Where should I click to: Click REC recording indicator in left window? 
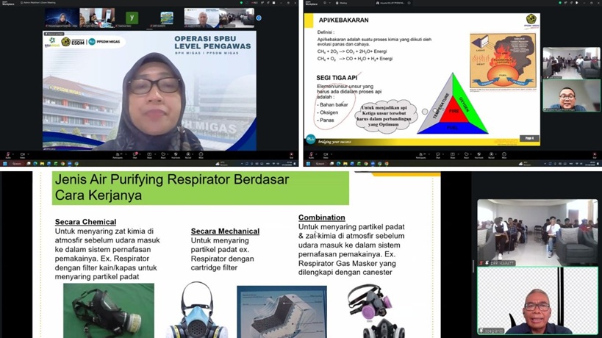(x=254, y=2)
